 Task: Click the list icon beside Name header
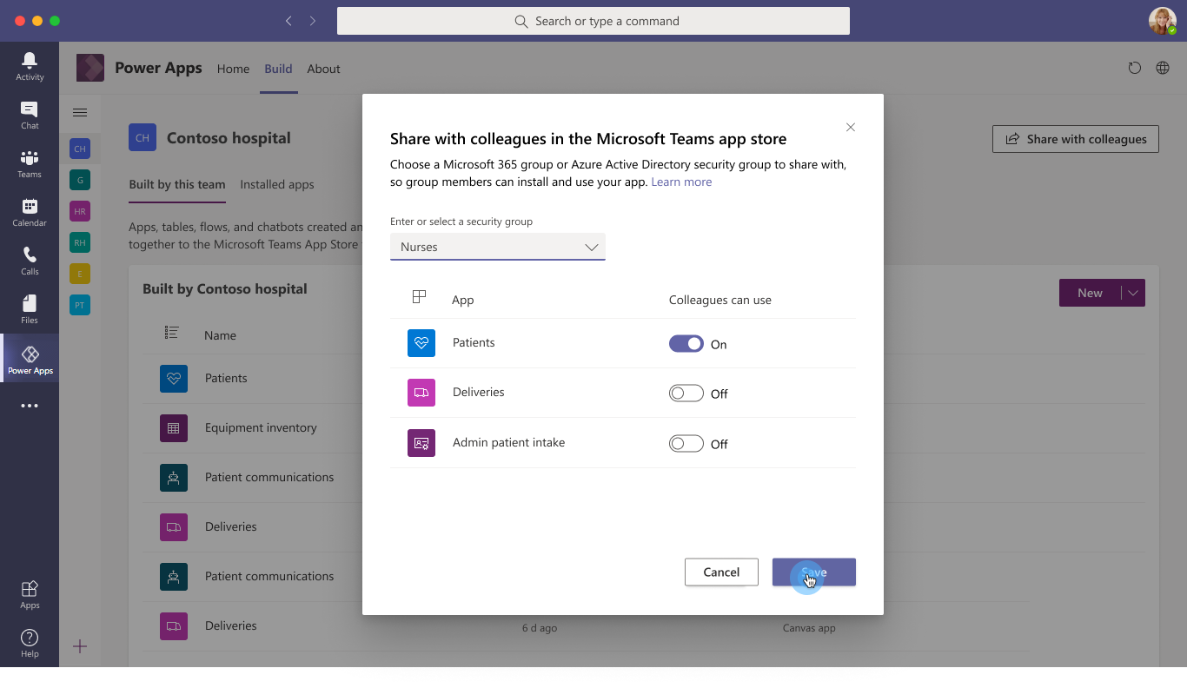(x=172, y=333)
